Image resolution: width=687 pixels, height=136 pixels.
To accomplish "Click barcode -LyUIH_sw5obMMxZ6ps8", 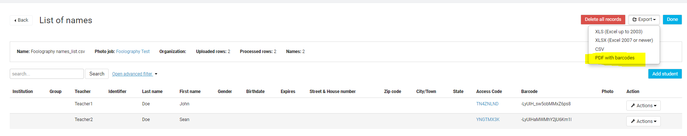I will (546, 104).
